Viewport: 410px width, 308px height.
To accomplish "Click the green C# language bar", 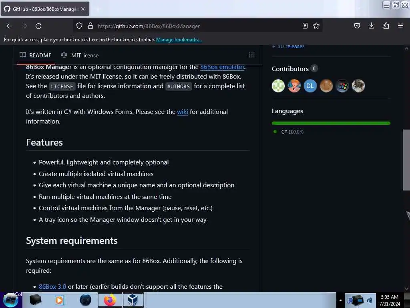I will pyautogui.click(x=331, y=123).
